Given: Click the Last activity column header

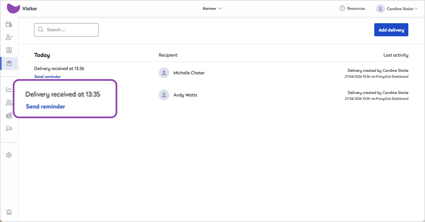Looking at the screenshot, I should pyautogui.click(x=396, y=55).
